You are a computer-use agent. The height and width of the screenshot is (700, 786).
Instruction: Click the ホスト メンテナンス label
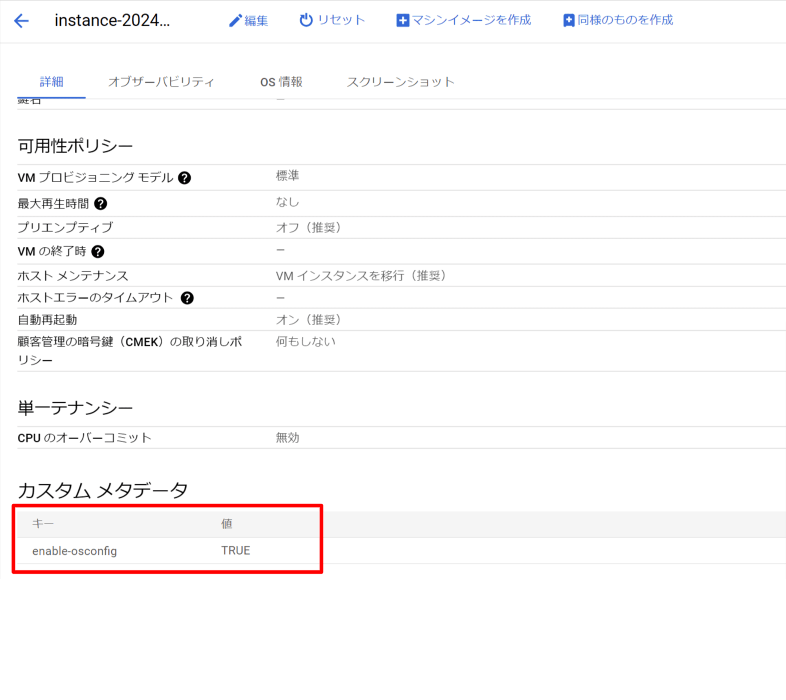tap(73, 276)
